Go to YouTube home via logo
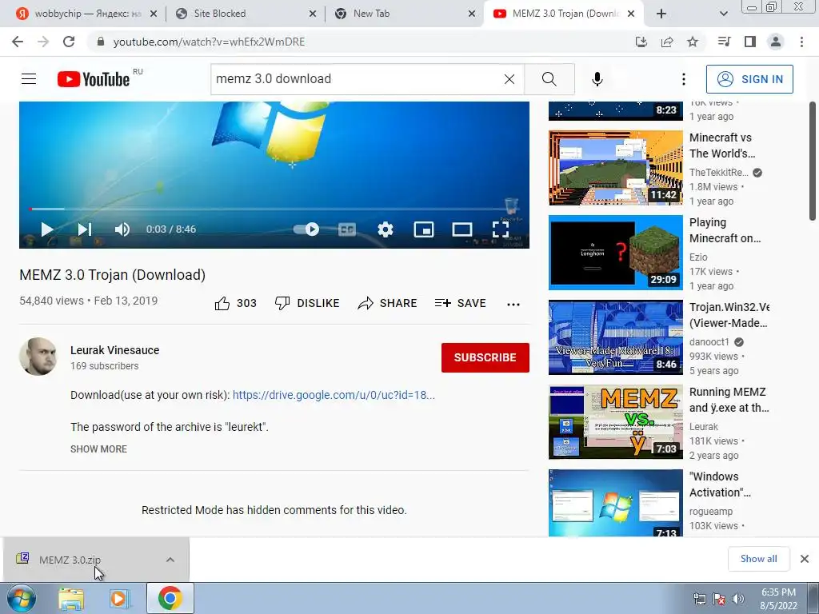Image resolution: width=819 pixels, height=614 pixels. (94, 79)
